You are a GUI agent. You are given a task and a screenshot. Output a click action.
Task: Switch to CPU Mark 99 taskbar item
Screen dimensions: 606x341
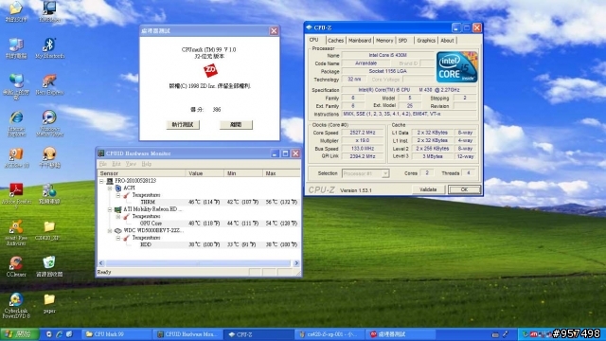coord(116,334)
